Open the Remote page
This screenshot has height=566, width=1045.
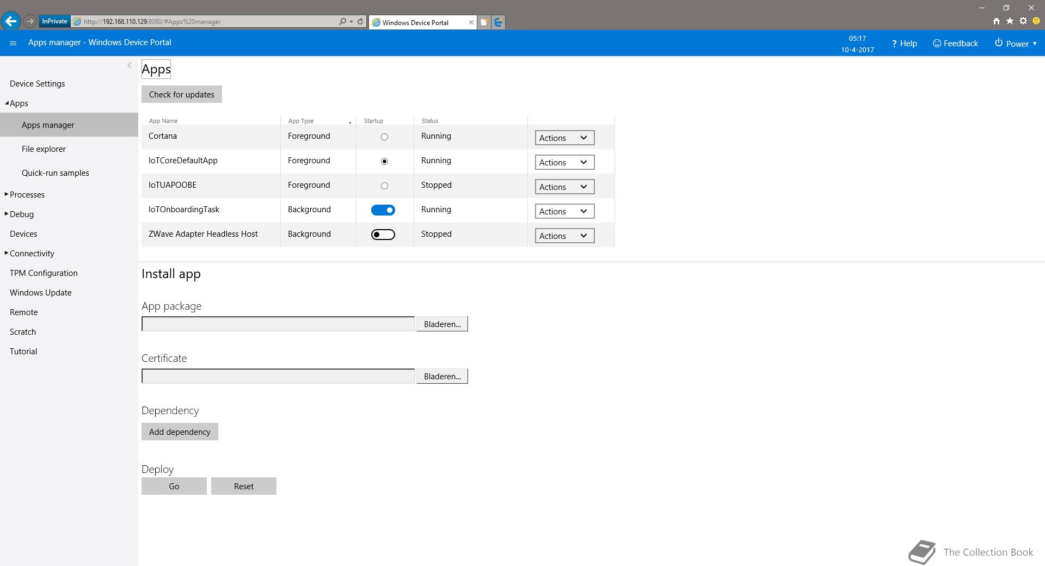point(23,312)
